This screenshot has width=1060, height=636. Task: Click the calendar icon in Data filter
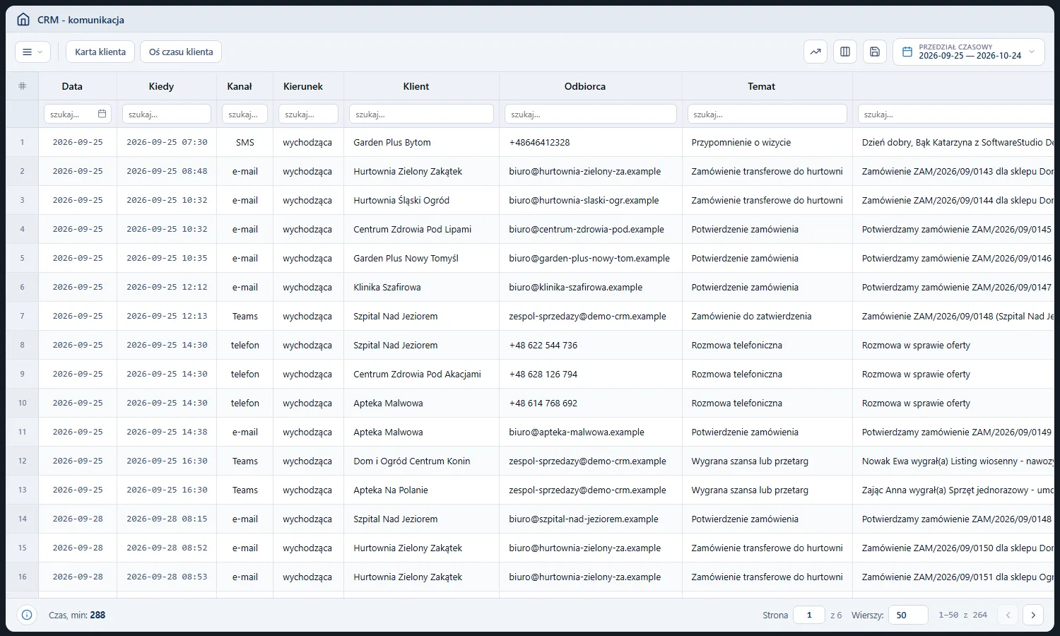point(102,114)
